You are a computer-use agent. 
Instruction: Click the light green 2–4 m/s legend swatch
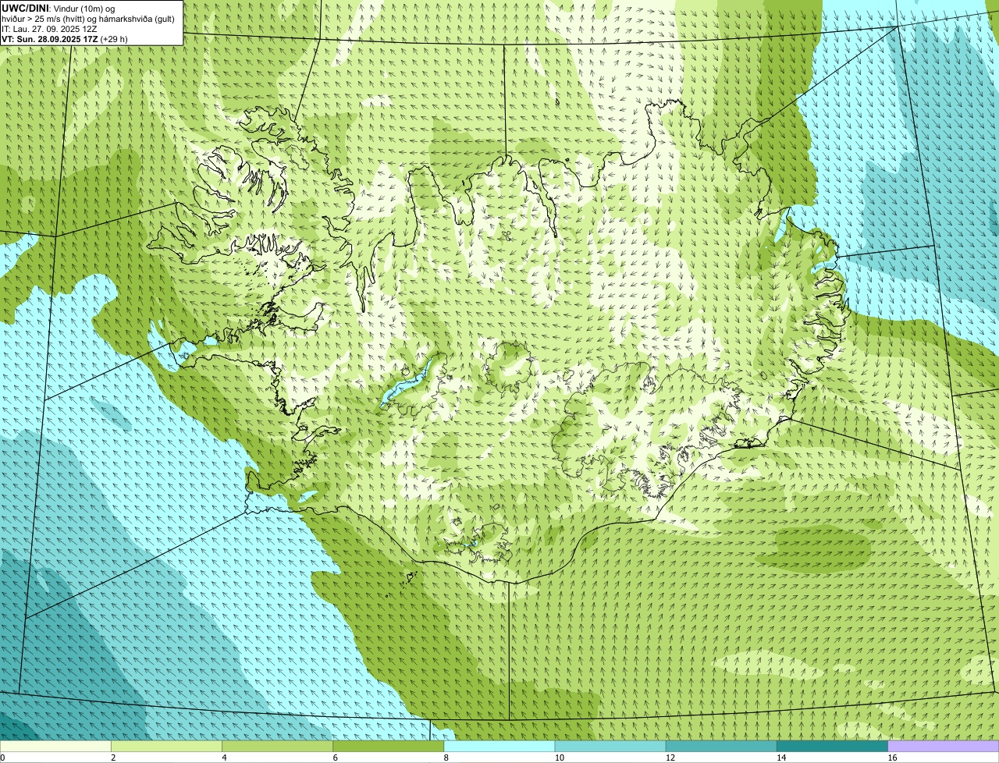pyautogui.click(x=167, y=746)
